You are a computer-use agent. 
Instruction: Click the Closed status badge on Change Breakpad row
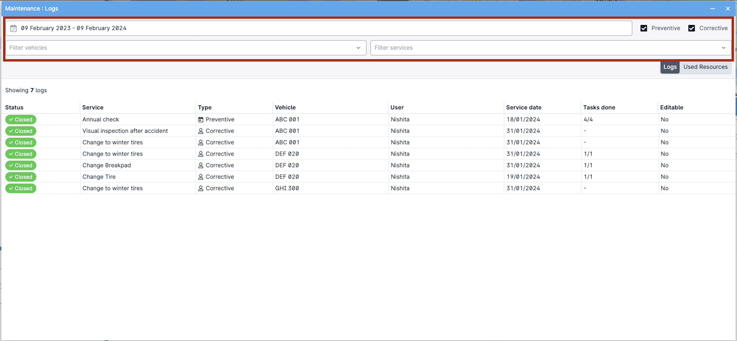[x=21, y=165]
